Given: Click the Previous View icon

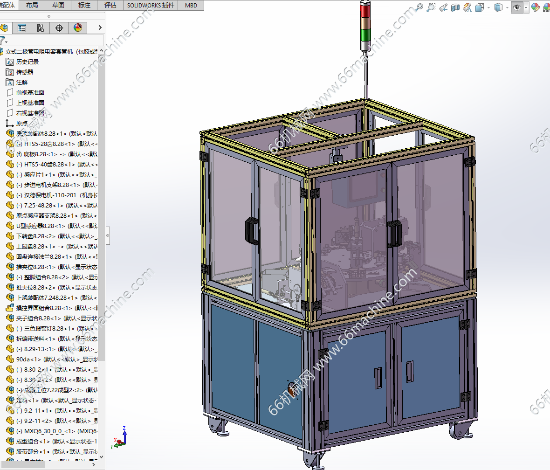Looking at the screenshot, I should click(443, 7).
